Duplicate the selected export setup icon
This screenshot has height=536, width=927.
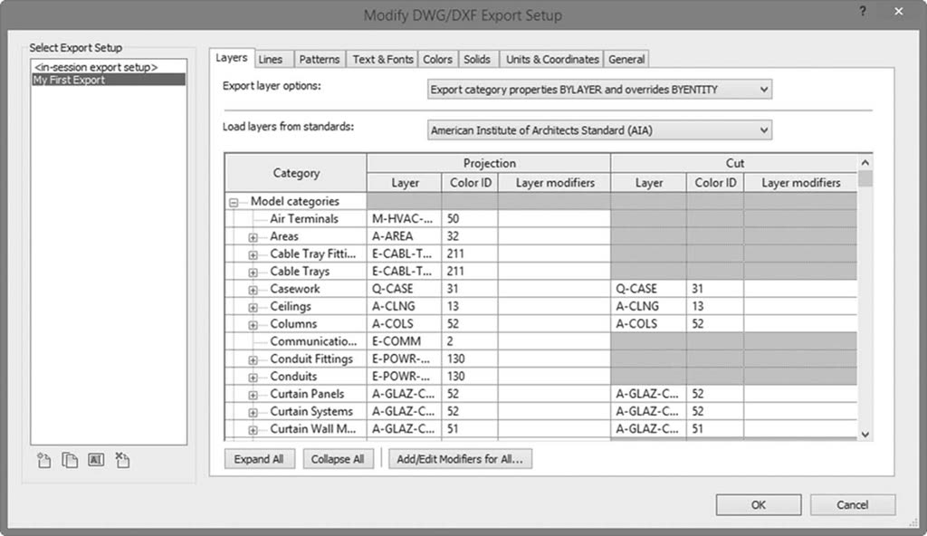click(70, 460)
